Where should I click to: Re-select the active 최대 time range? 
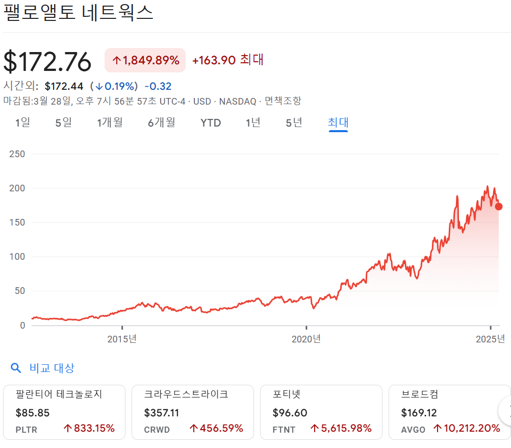(x=338, y=122)
